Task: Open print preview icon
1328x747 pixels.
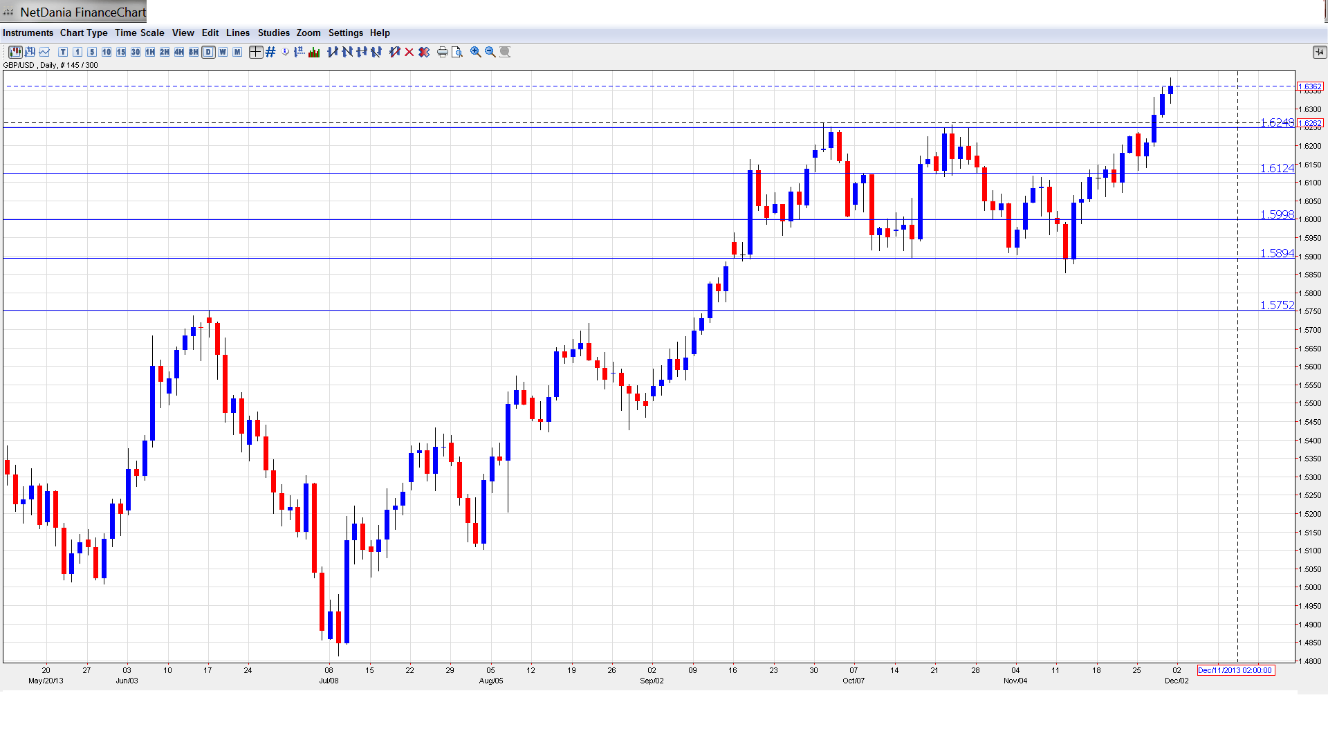Action: [457, 52]
